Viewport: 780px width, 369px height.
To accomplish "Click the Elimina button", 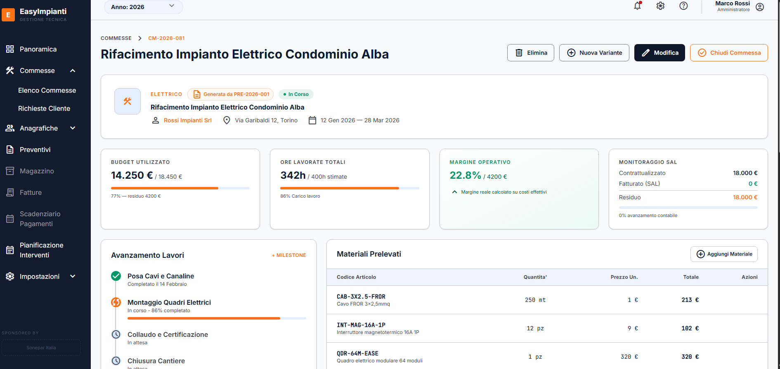I will 531,53.
